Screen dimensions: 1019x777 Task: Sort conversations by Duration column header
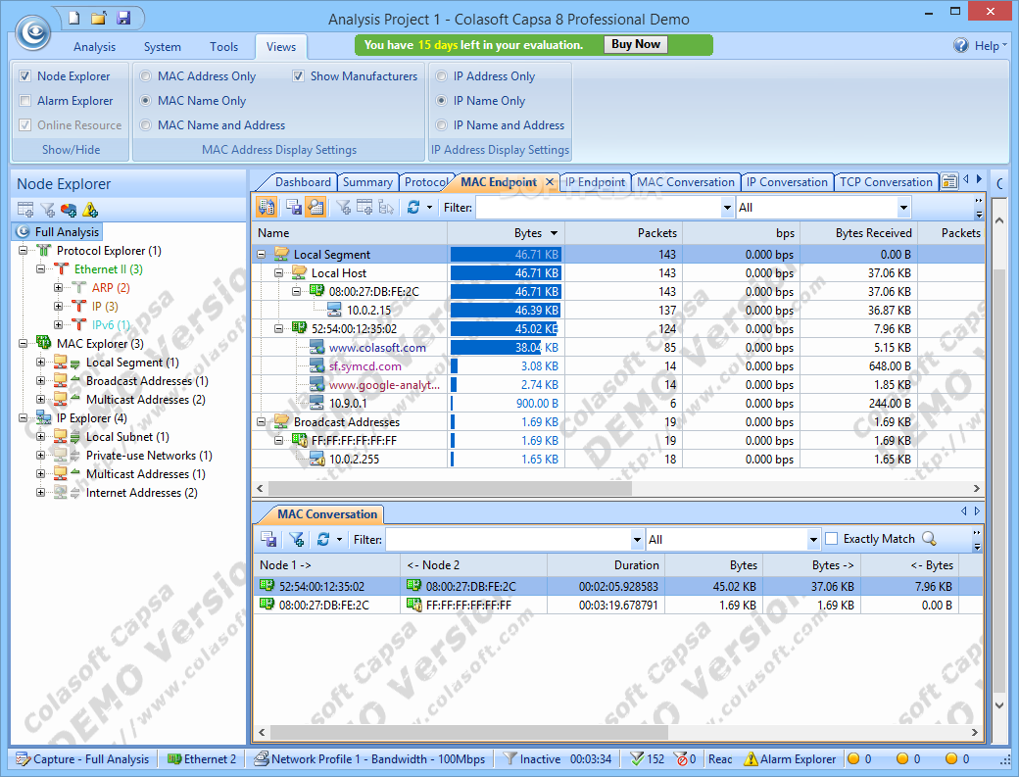(606, 565)
